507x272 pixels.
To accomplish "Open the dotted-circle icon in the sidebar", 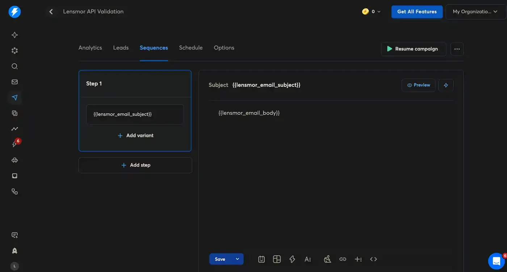I will click(x=14, y=51).
